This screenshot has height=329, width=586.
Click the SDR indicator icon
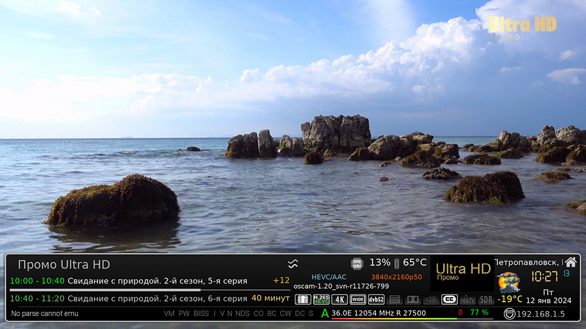click(x=486, y=300)
